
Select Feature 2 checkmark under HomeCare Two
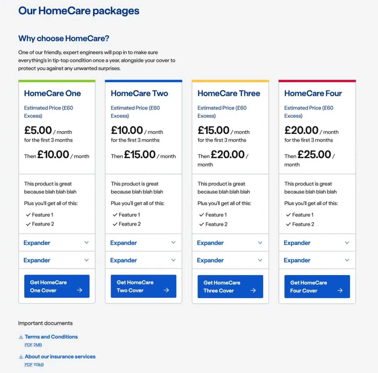(x=115, y=224)
